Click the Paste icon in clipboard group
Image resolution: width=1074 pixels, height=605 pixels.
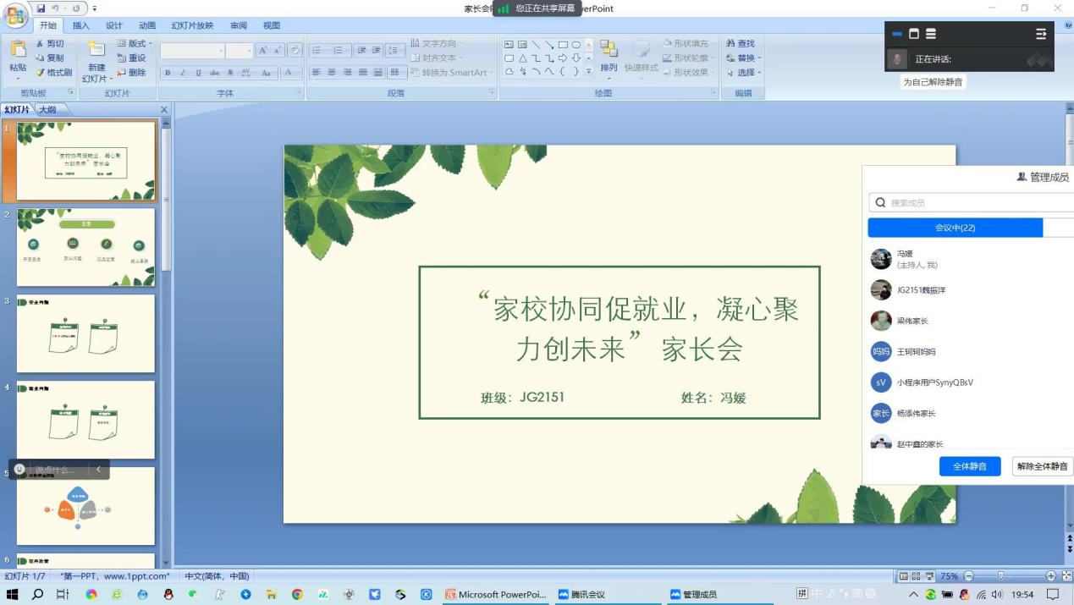pos(18,51)
